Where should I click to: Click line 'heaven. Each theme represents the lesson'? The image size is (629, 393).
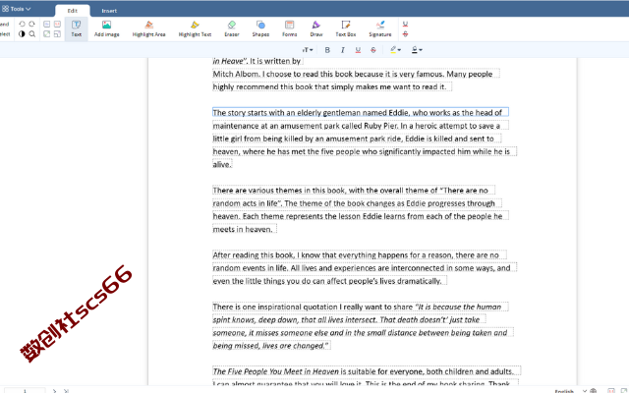pos(361,216)
